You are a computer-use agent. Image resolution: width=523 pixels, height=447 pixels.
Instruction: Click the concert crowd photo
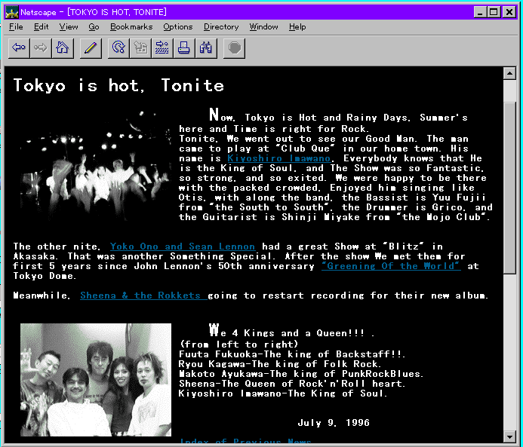(96, 166)
